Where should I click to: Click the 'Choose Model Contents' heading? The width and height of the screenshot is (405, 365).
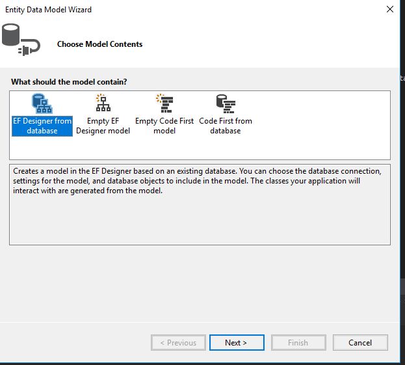pyautogui.click(x=99, y=44)
